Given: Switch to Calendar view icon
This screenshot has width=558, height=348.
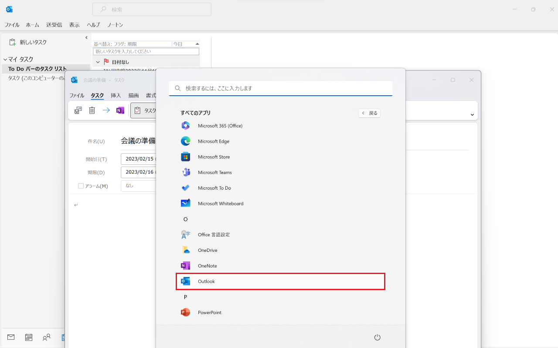Looking at the screenshot, I should point(29,337).
